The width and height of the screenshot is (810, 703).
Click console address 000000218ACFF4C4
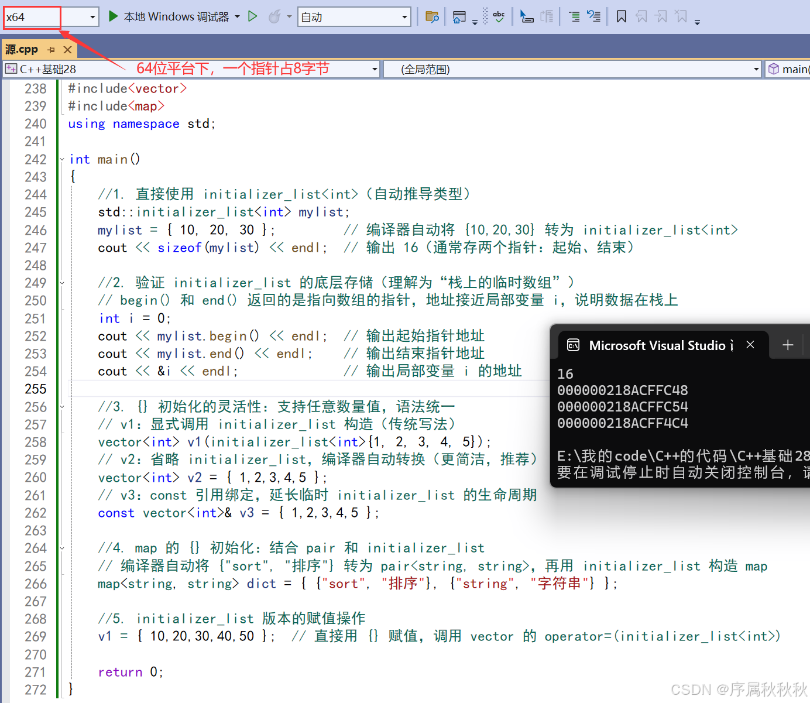point(623,423)
